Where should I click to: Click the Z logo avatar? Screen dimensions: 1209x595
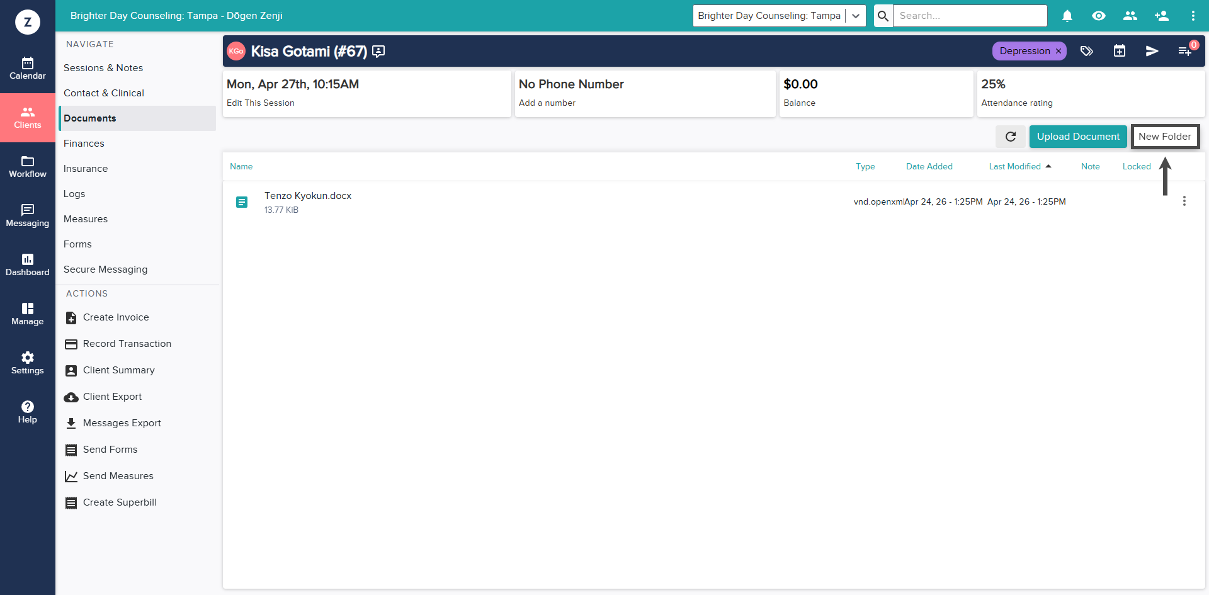click(28, 22)
